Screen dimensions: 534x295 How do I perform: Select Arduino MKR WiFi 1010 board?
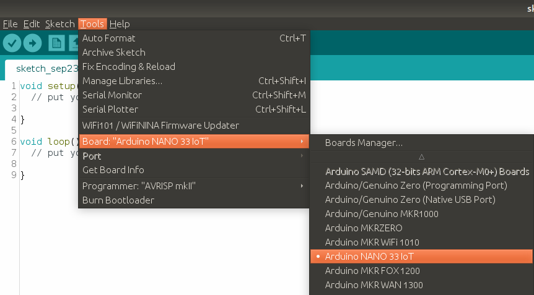422,242
